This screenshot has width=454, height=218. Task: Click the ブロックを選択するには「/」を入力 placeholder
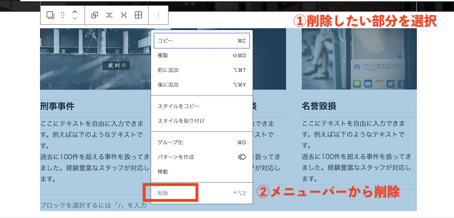(x=94, y=206)
